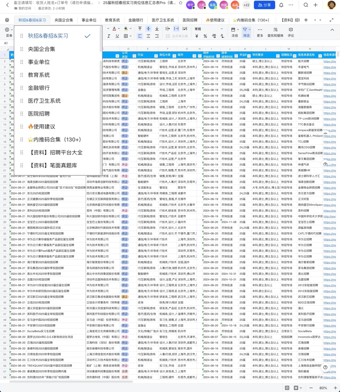Grab drag handle beside 教育系统 list item
This screenshot has height=392, width=340.
pyautogui.click(x=22, y=75)
